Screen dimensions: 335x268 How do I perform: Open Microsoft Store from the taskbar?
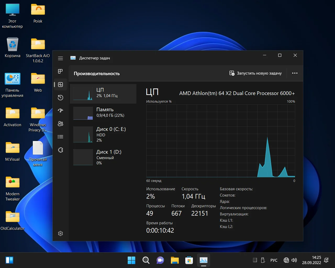(x=189, y=260)
